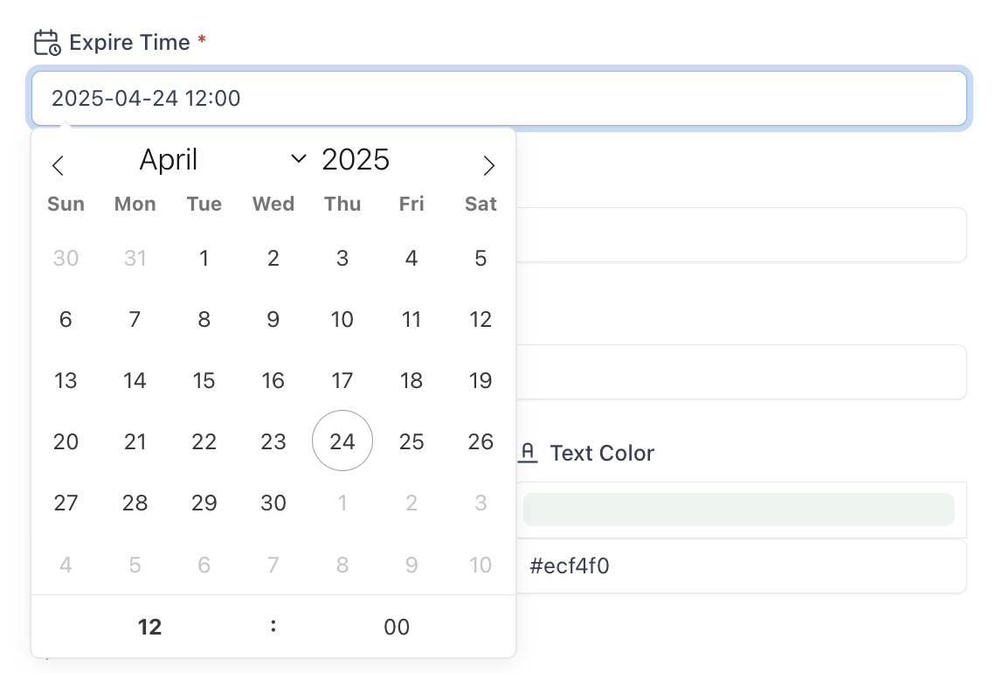
Task: Pick April 15 as the date
Action: [204, 380]
